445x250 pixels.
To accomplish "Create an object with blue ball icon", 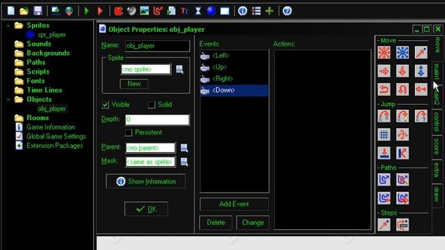I will click(211, 11).
